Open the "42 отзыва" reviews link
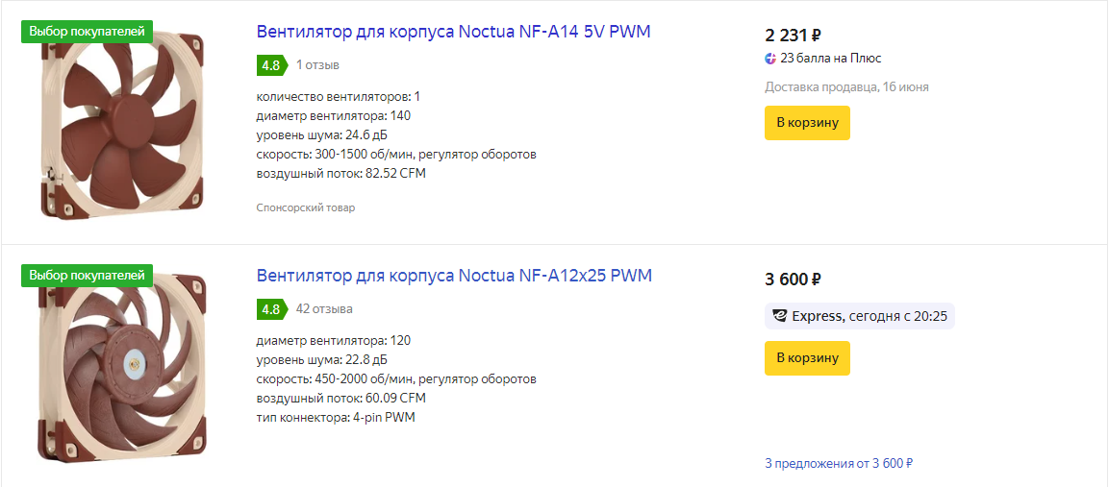1109x487 pixels. pos(324,309)
